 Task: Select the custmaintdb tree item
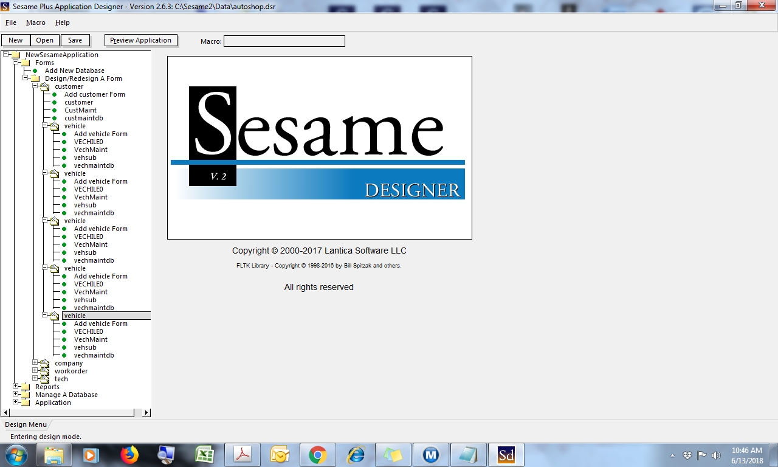[x=84, y=118]
